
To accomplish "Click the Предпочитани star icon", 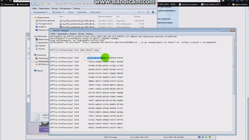I will (35, 17).
